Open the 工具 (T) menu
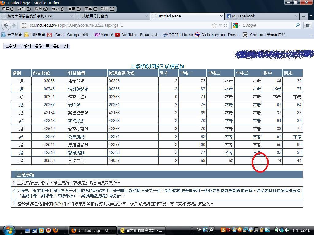The width and height of the screenshot is (314, 235). (90, 9)
